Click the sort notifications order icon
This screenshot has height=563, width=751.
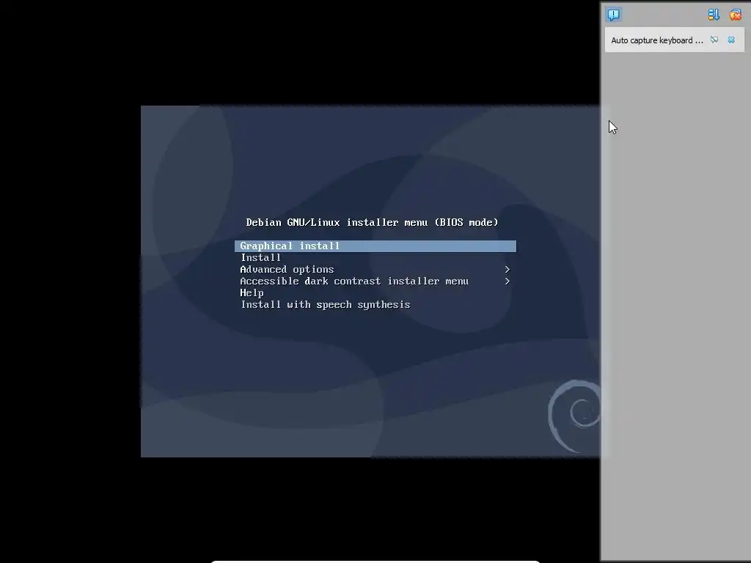click(714, 15)
